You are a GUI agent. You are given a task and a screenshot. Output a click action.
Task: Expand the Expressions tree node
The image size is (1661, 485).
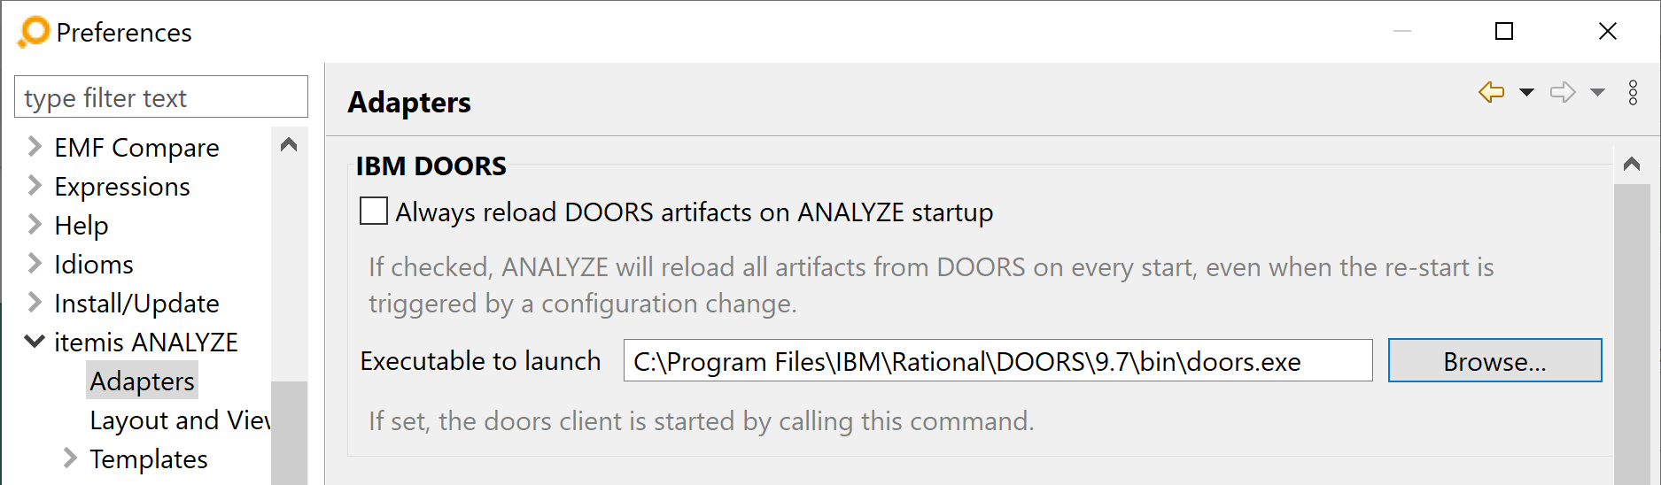click(x=35, y=185)
